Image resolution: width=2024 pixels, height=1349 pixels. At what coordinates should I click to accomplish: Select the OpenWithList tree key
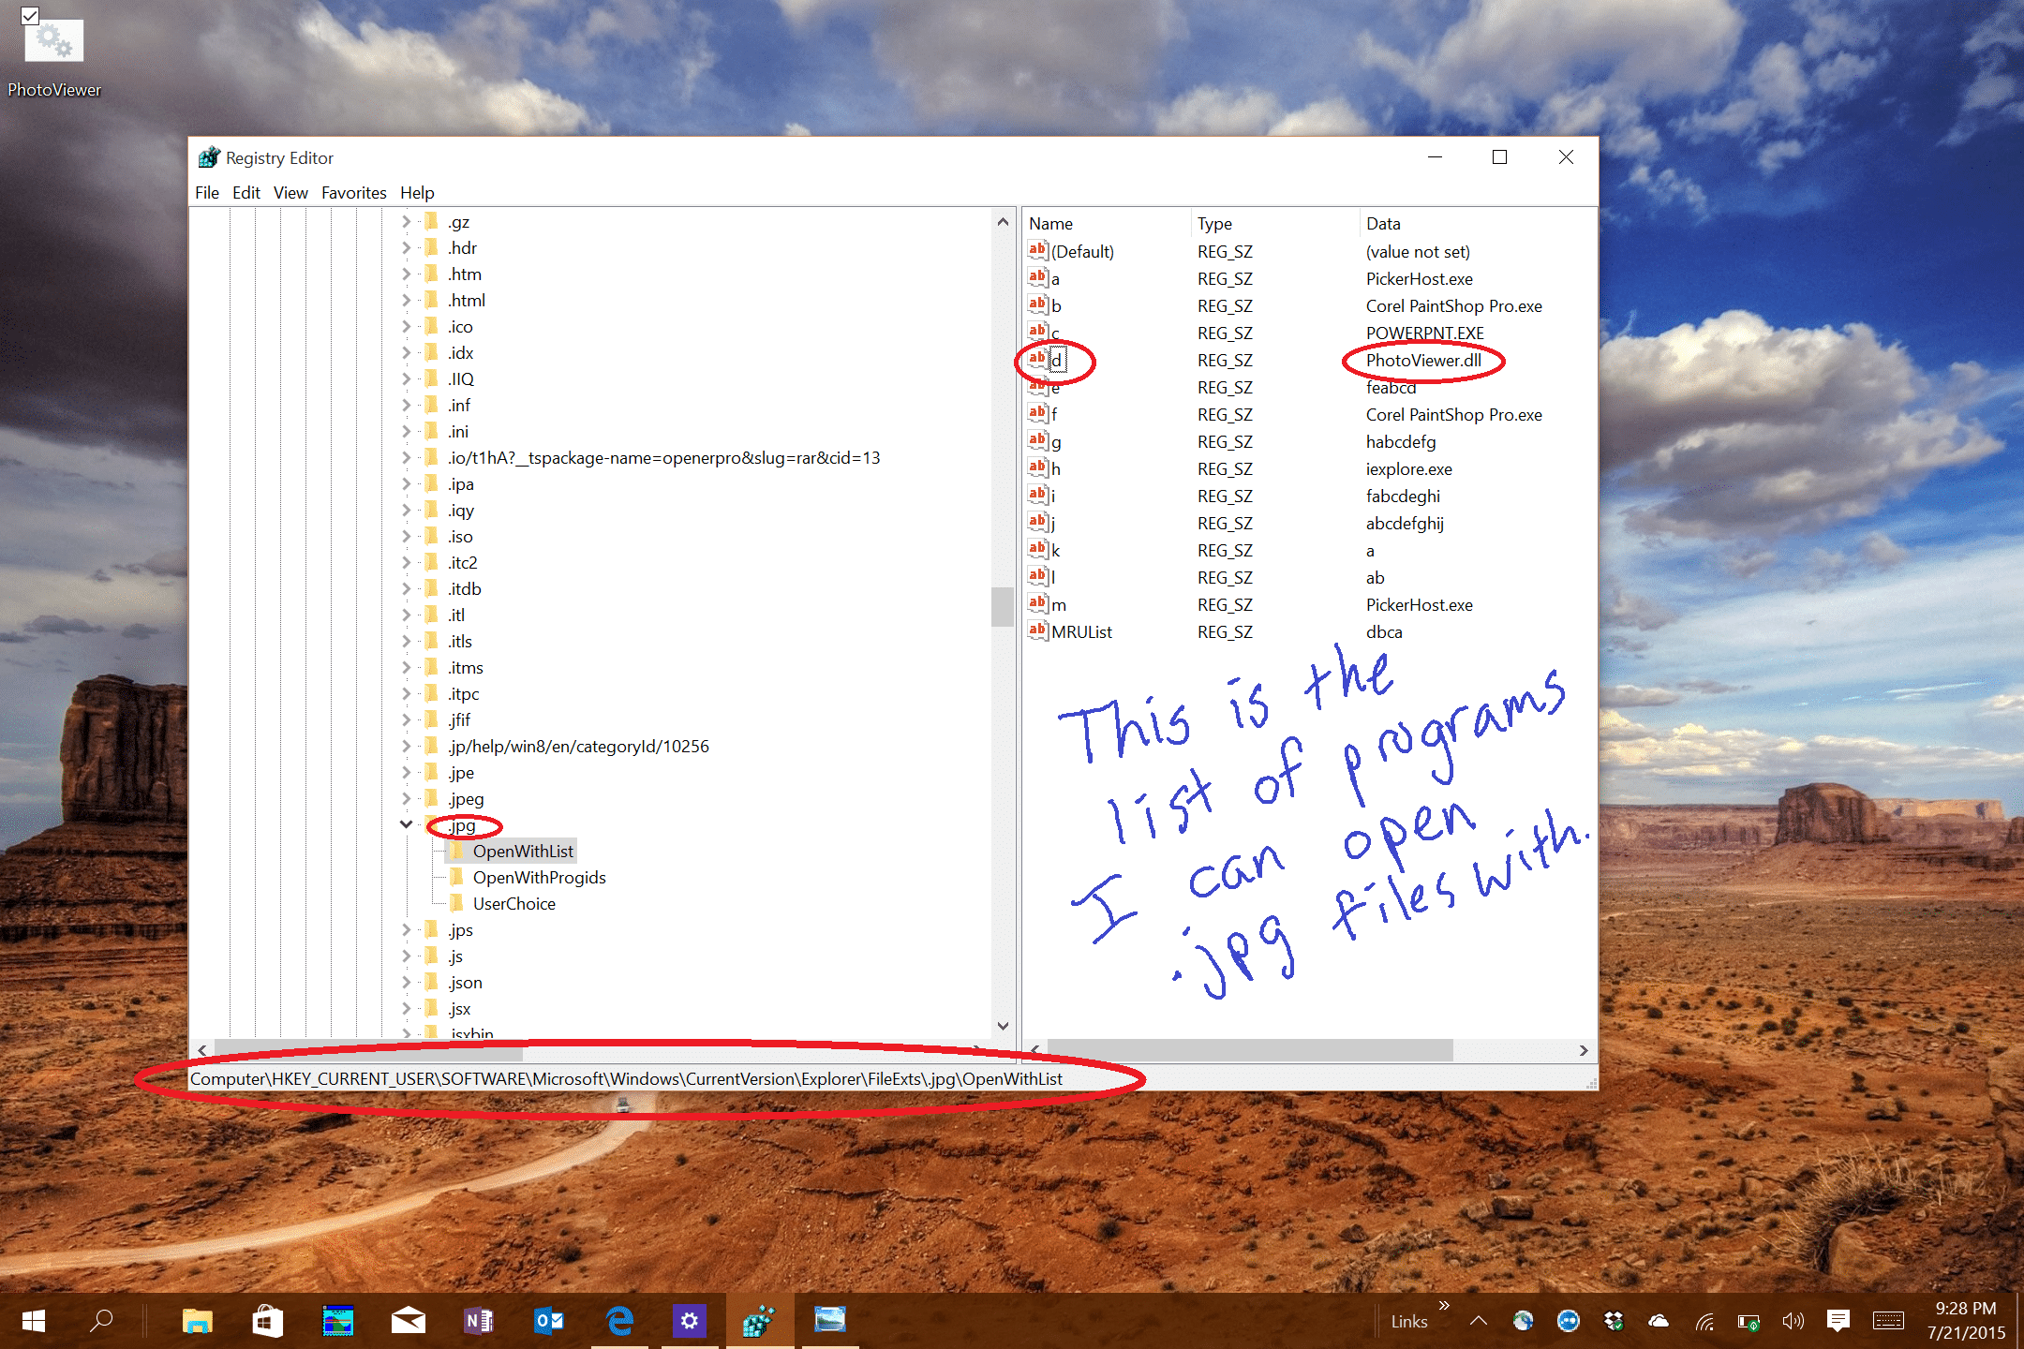point(523,851)
